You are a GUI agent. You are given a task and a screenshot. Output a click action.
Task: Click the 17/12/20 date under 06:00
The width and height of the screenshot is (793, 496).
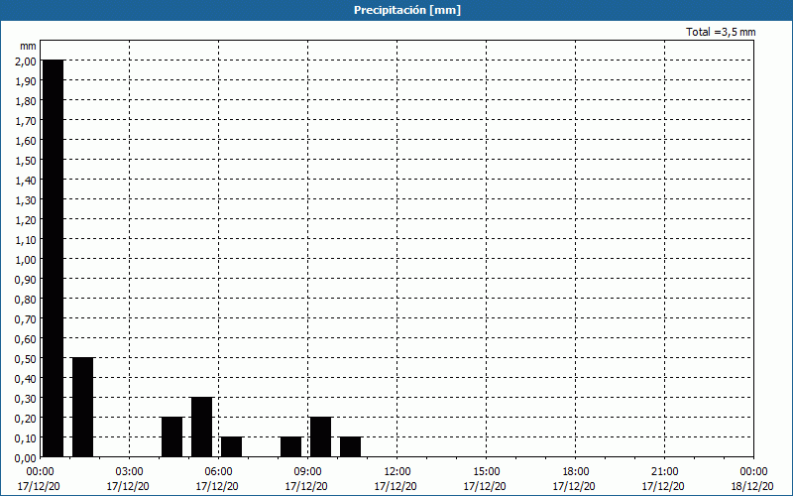click(x=217, y=486)
